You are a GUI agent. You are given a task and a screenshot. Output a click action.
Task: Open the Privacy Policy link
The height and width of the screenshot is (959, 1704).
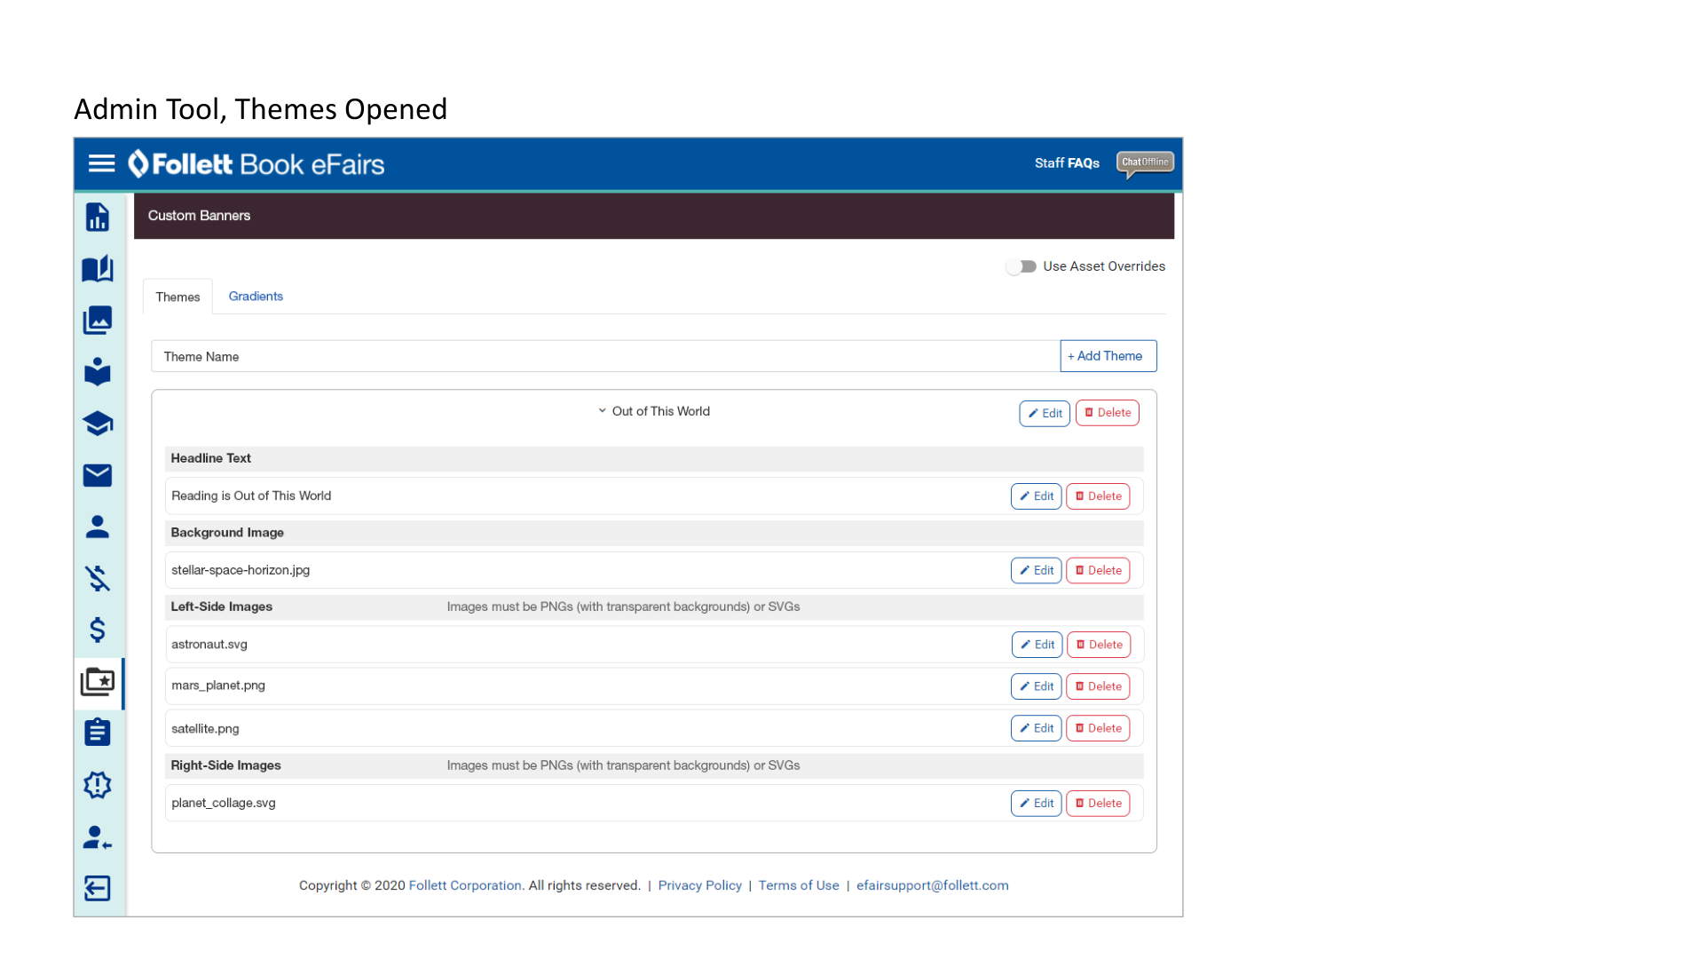pos(699,885)
